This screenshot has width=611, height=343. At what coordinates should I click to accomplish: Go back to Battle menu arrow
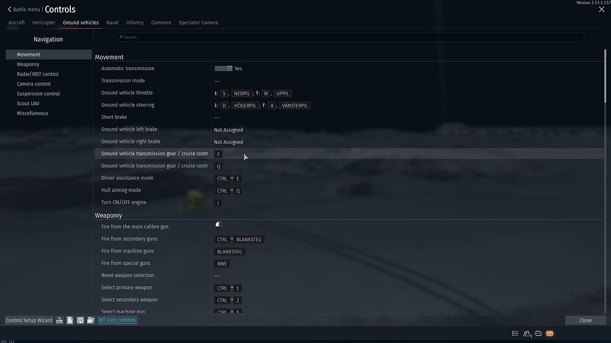[9, 9]
